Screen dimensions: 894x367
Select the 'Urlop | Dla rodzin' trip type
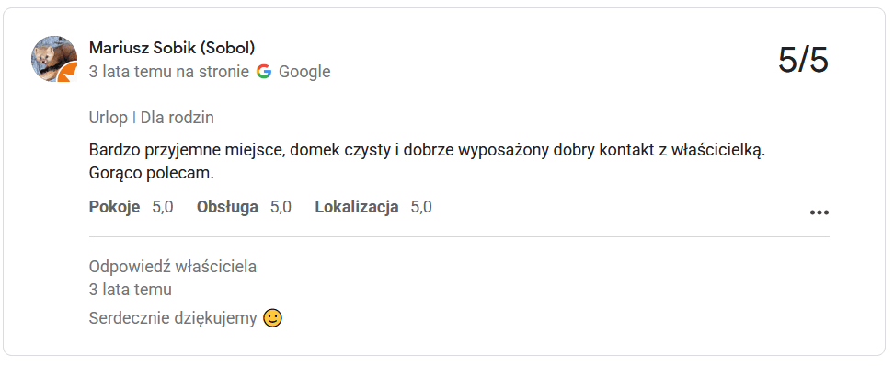[x=151, y=118]
